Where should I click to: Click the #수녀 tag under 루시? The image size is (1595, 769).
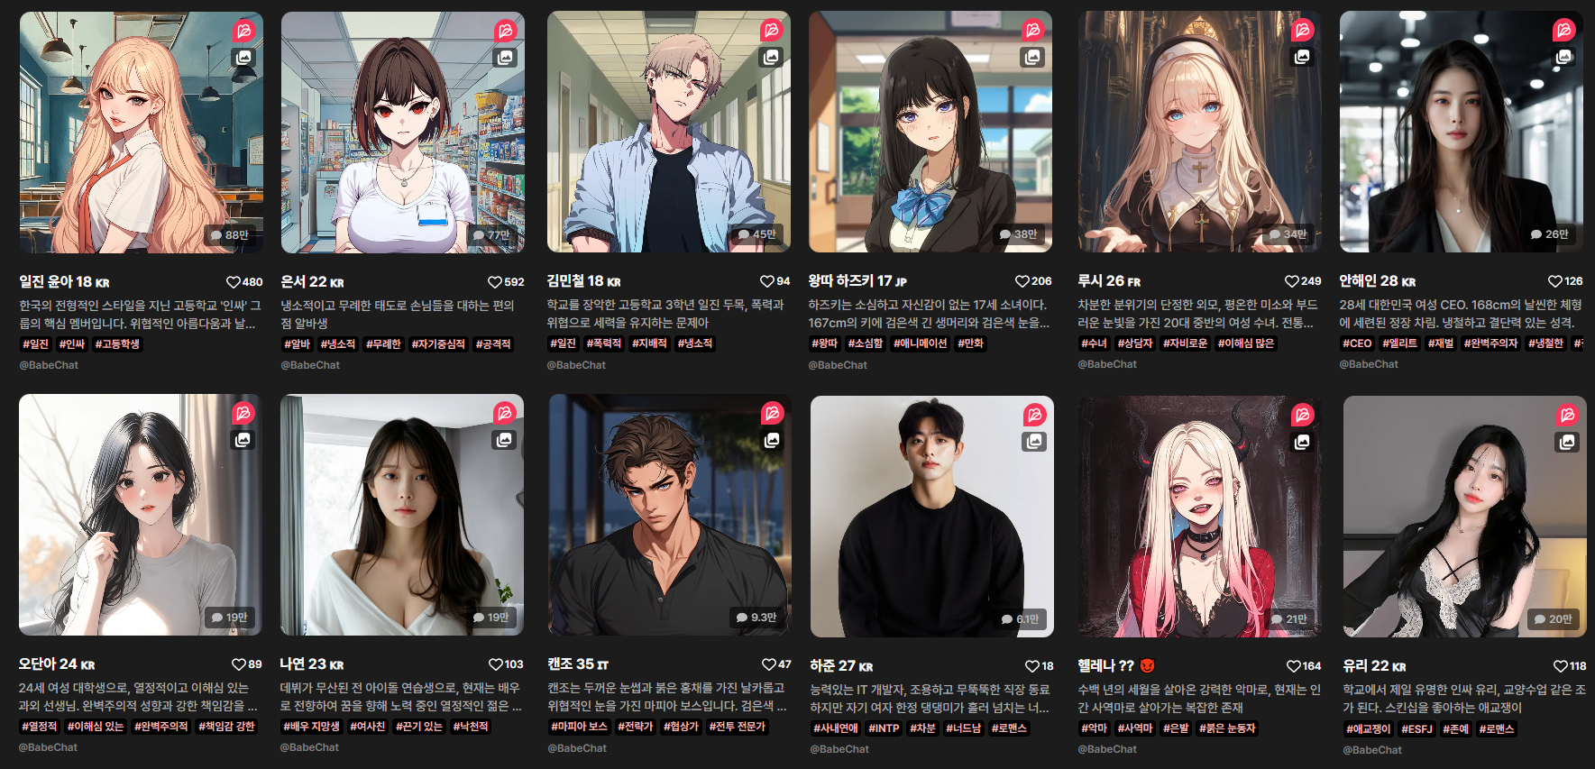pyautogui.click(x=1094, y=343)
